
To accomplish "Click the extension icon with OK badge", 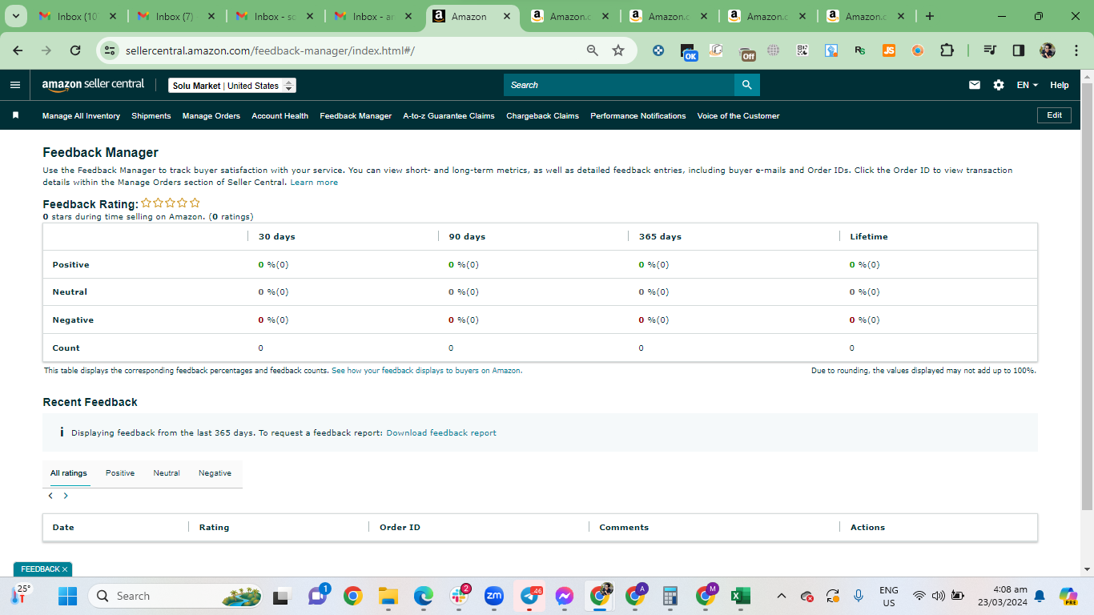I will pyautogui.click(x=689, y=51).
